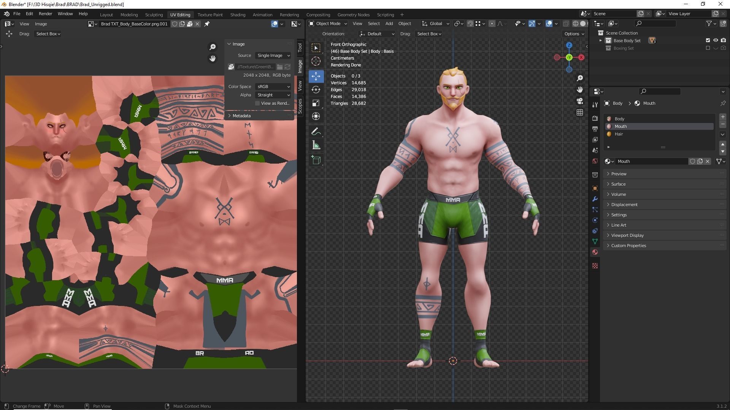Viewport: 730px width, 410px height.
Task: Open the Color Space sRGB dropdown
Action: (x=273, y=87)
